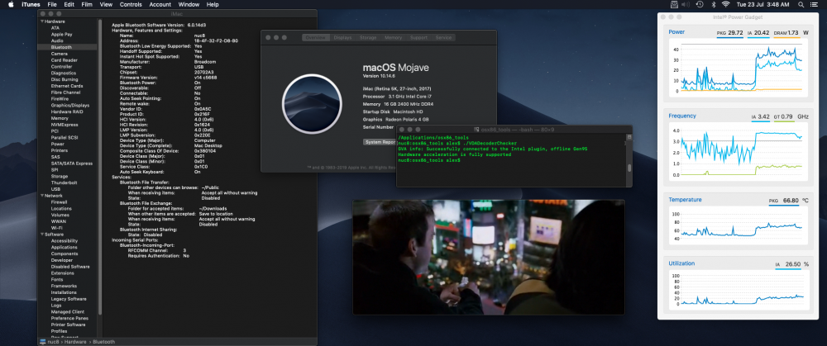Screen dimensions: 827x346
Task: Select Wi-Fi under Network
Action: (x=56, y=228)
